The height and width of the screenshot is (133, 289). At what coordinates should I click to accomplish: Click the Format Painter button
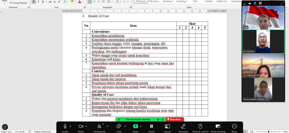(18, 3)
